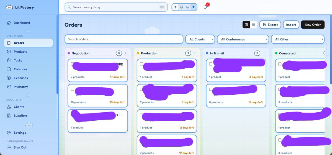Add order to Production with plus icon

click(x=195, y=53)
